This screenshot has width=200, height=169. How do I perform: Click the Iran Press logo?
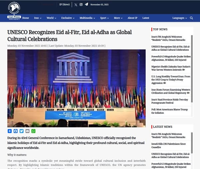(x=14, y=9)
